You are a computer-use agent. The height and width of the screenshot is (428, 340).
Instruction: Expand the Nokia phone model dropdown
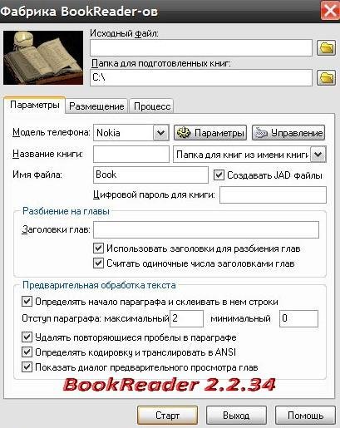click(161, 133)
